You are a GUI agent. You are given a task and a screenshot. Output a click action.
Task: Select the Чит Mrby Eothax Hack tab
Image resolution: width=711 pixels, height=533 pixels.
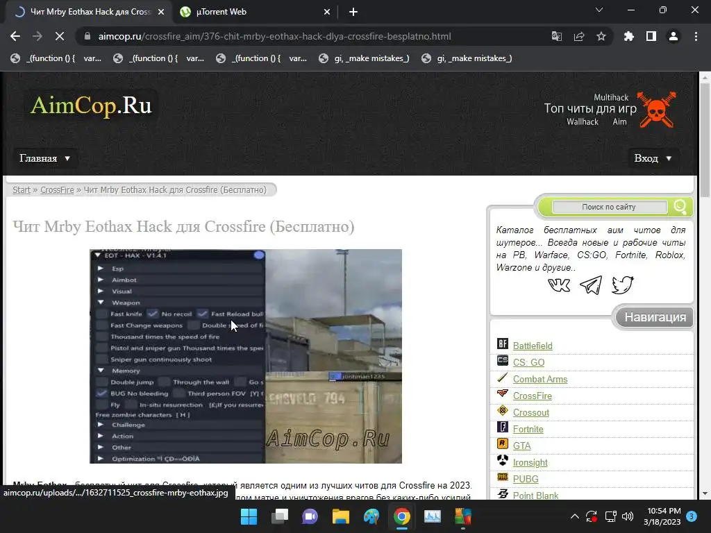point(88,12)
